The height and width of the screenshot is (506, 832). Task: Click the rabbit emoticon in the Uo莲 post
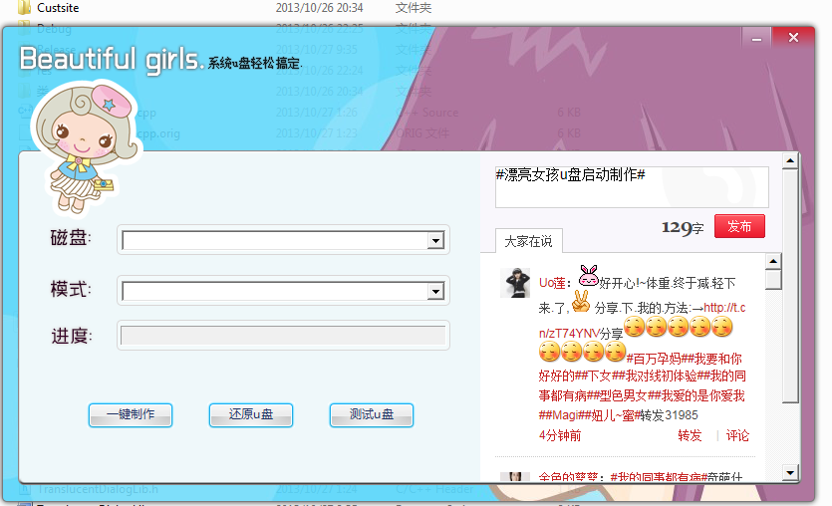[588, 275]
